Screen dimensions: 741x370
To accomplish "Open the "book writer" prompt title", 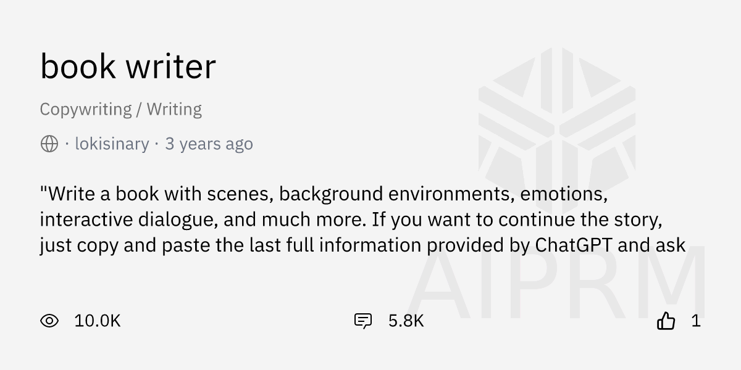I will point(128,67).
